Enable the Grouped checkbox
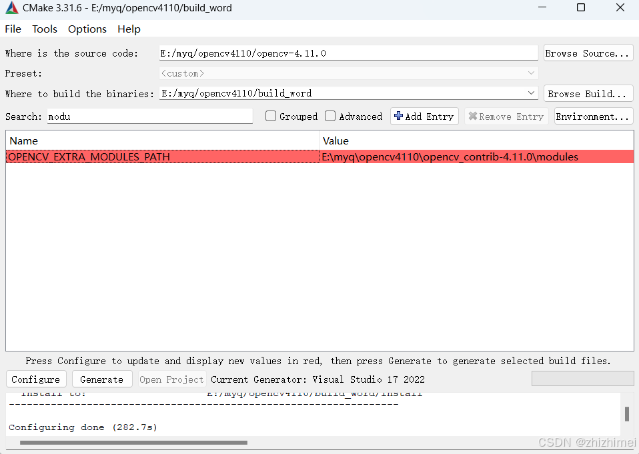The width and height of the screenshot is (639, 454). pos(271,116)
